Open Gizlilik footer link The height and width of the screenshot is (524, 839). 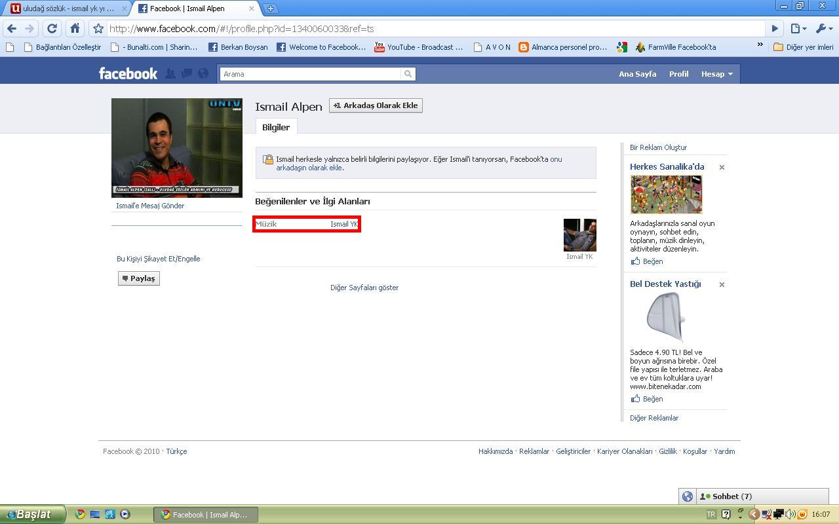[x=667, y=451]
